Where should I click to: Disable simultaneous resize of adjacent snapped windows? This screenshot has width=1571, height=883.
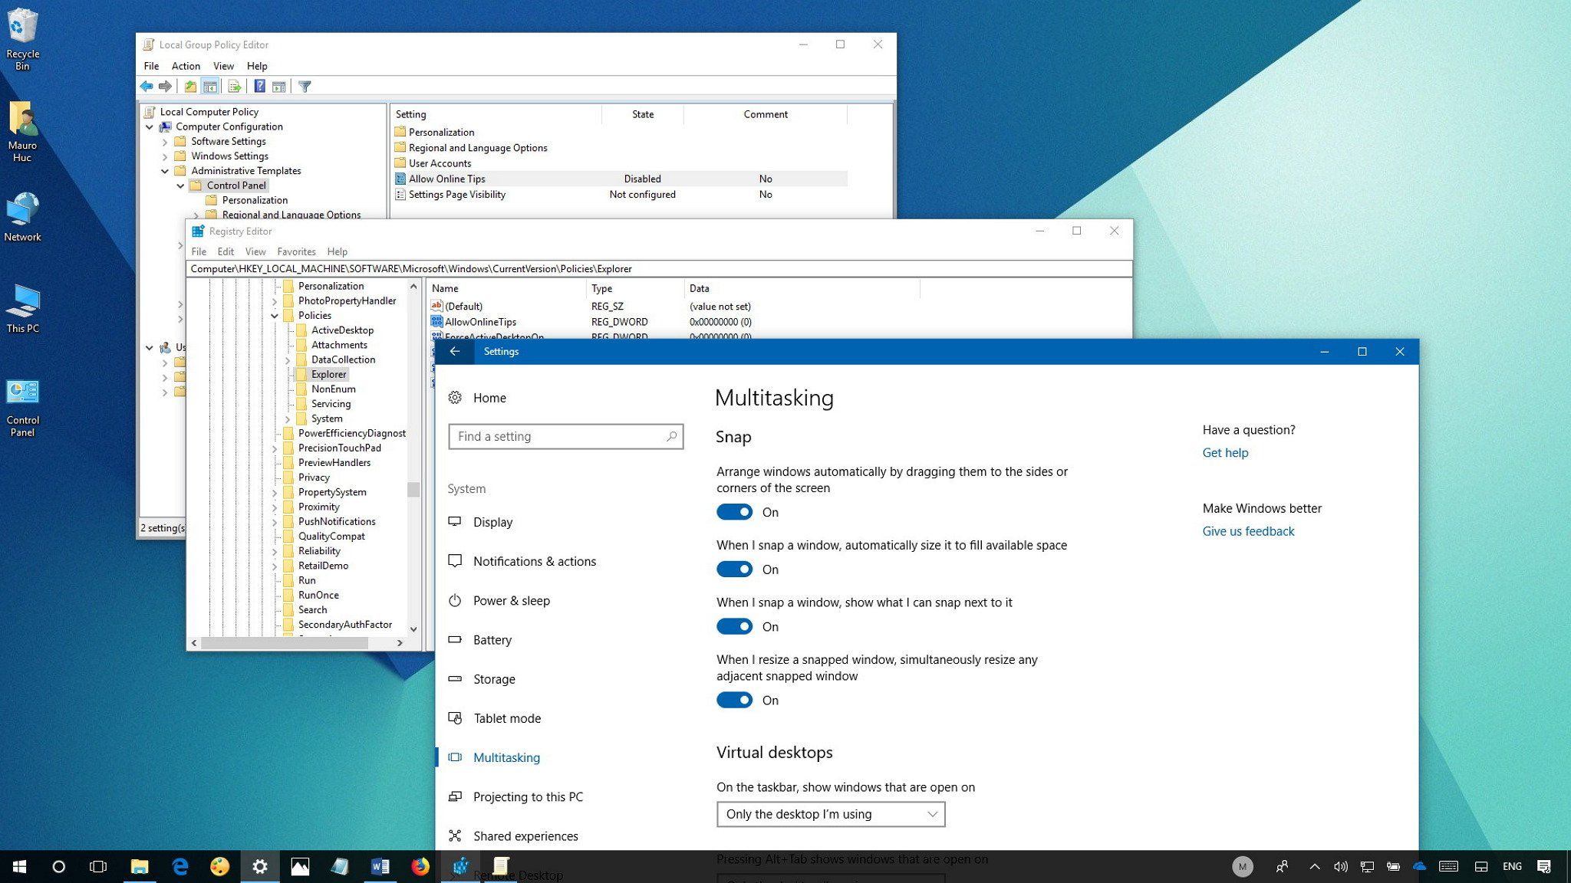[x=734, y=700]
